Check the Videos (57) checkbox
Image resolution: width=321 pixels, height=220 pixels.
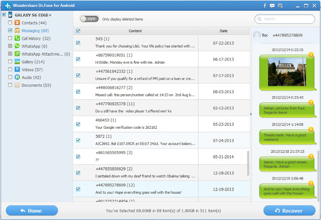point(10,69)
